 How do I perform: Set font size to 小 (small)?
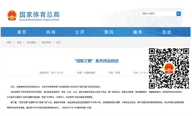pyautogui.click(x=147, y=73)
